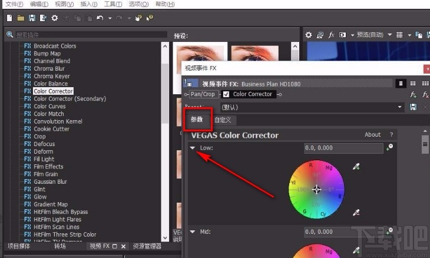
Task: Click the Mid value field 0.0, 0.000
Action: (343, 232)
